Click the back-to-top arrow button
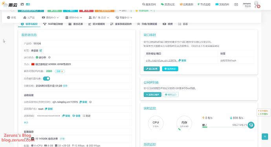This screenshot has width=271, height=147. click(x=265, y=137)
